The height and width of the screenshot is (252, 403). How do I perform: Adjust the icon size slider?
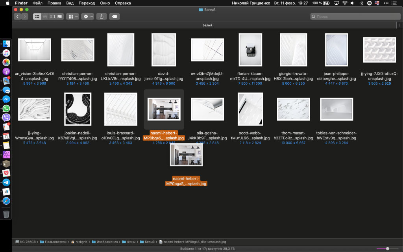point(388,248)
